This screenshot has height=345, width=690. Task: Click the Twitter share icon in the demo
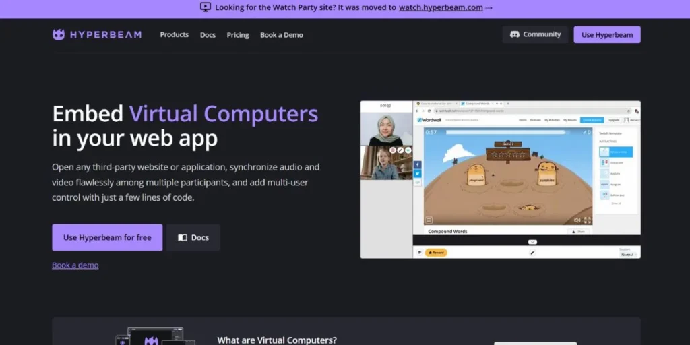418,173
